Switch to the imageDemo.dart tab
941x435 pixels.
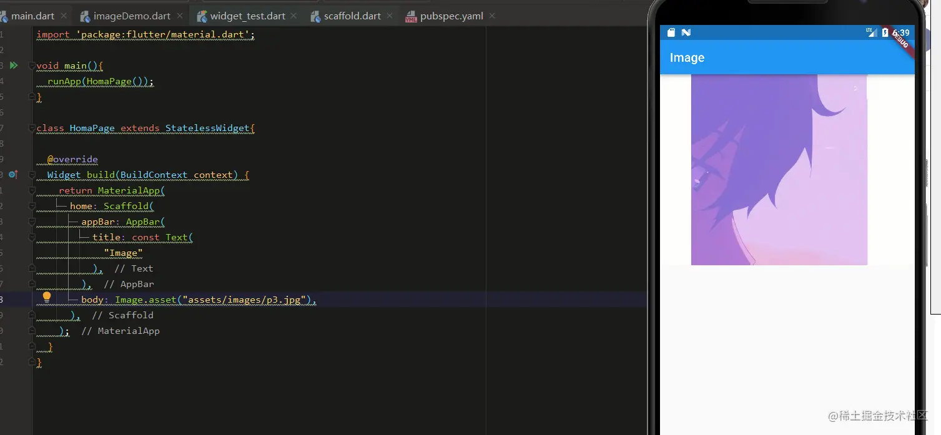132,16
